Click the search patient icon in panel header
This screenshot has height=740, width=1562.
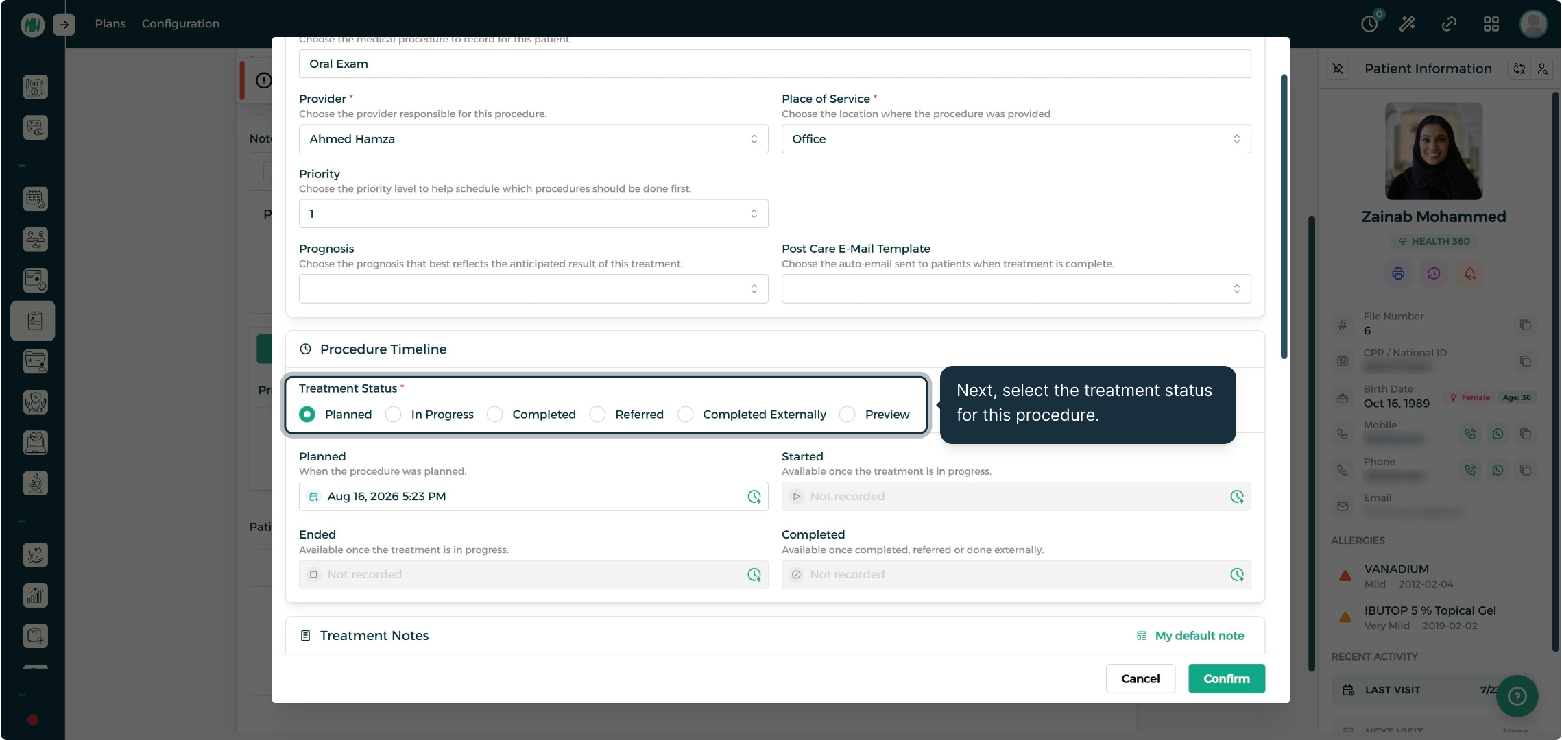(x=1542, y=69)
